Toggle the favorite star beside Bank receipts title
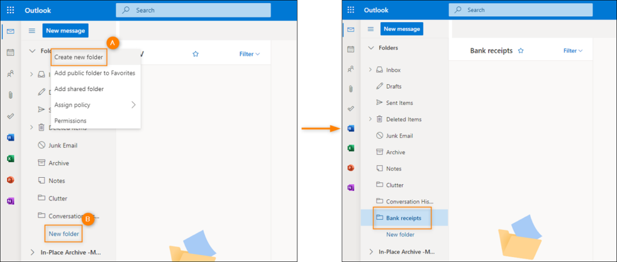617x262 pixels. [x=521, y=51]
